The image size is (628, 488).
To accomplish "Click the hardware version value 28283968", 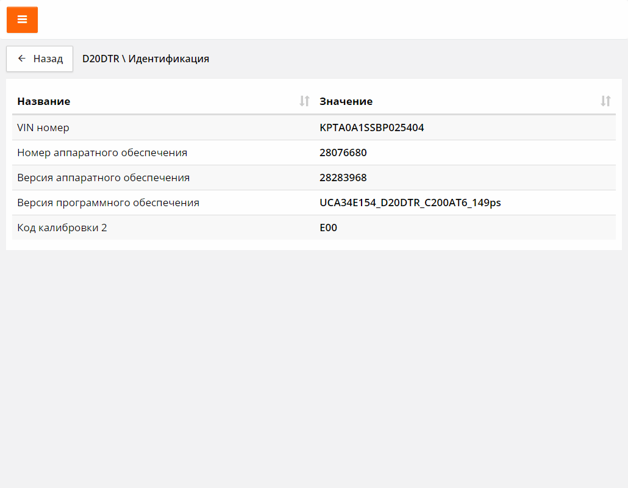I will [343, 178].
